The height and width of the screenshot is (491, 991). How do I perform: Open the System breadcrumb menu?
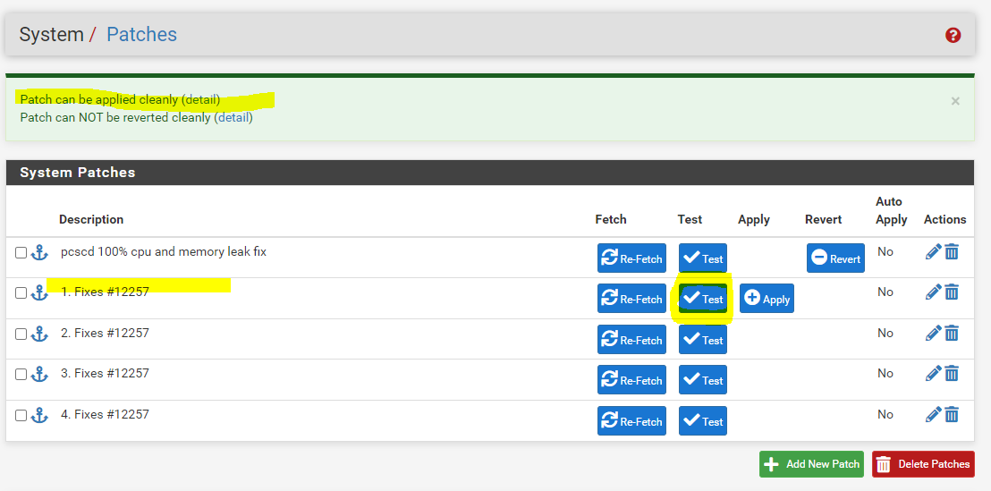(51, 35)
